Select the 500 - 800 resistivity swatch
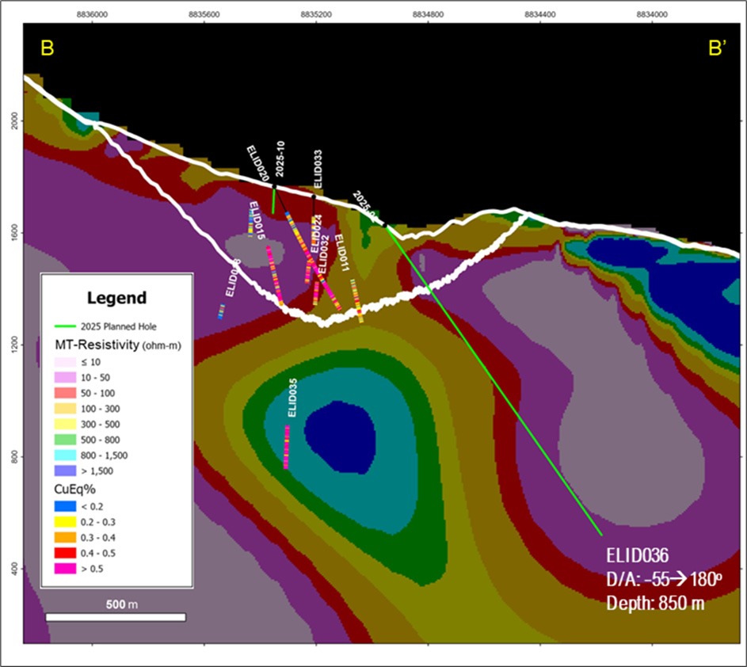The width and height of the screenshot is (747, 667). point(65,440)
